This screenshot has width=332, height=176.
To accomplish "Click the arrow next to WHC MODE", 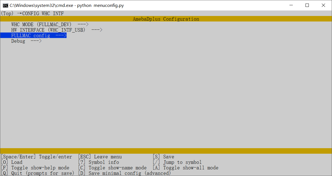I will pyautogui.click(x=83, y=25).
